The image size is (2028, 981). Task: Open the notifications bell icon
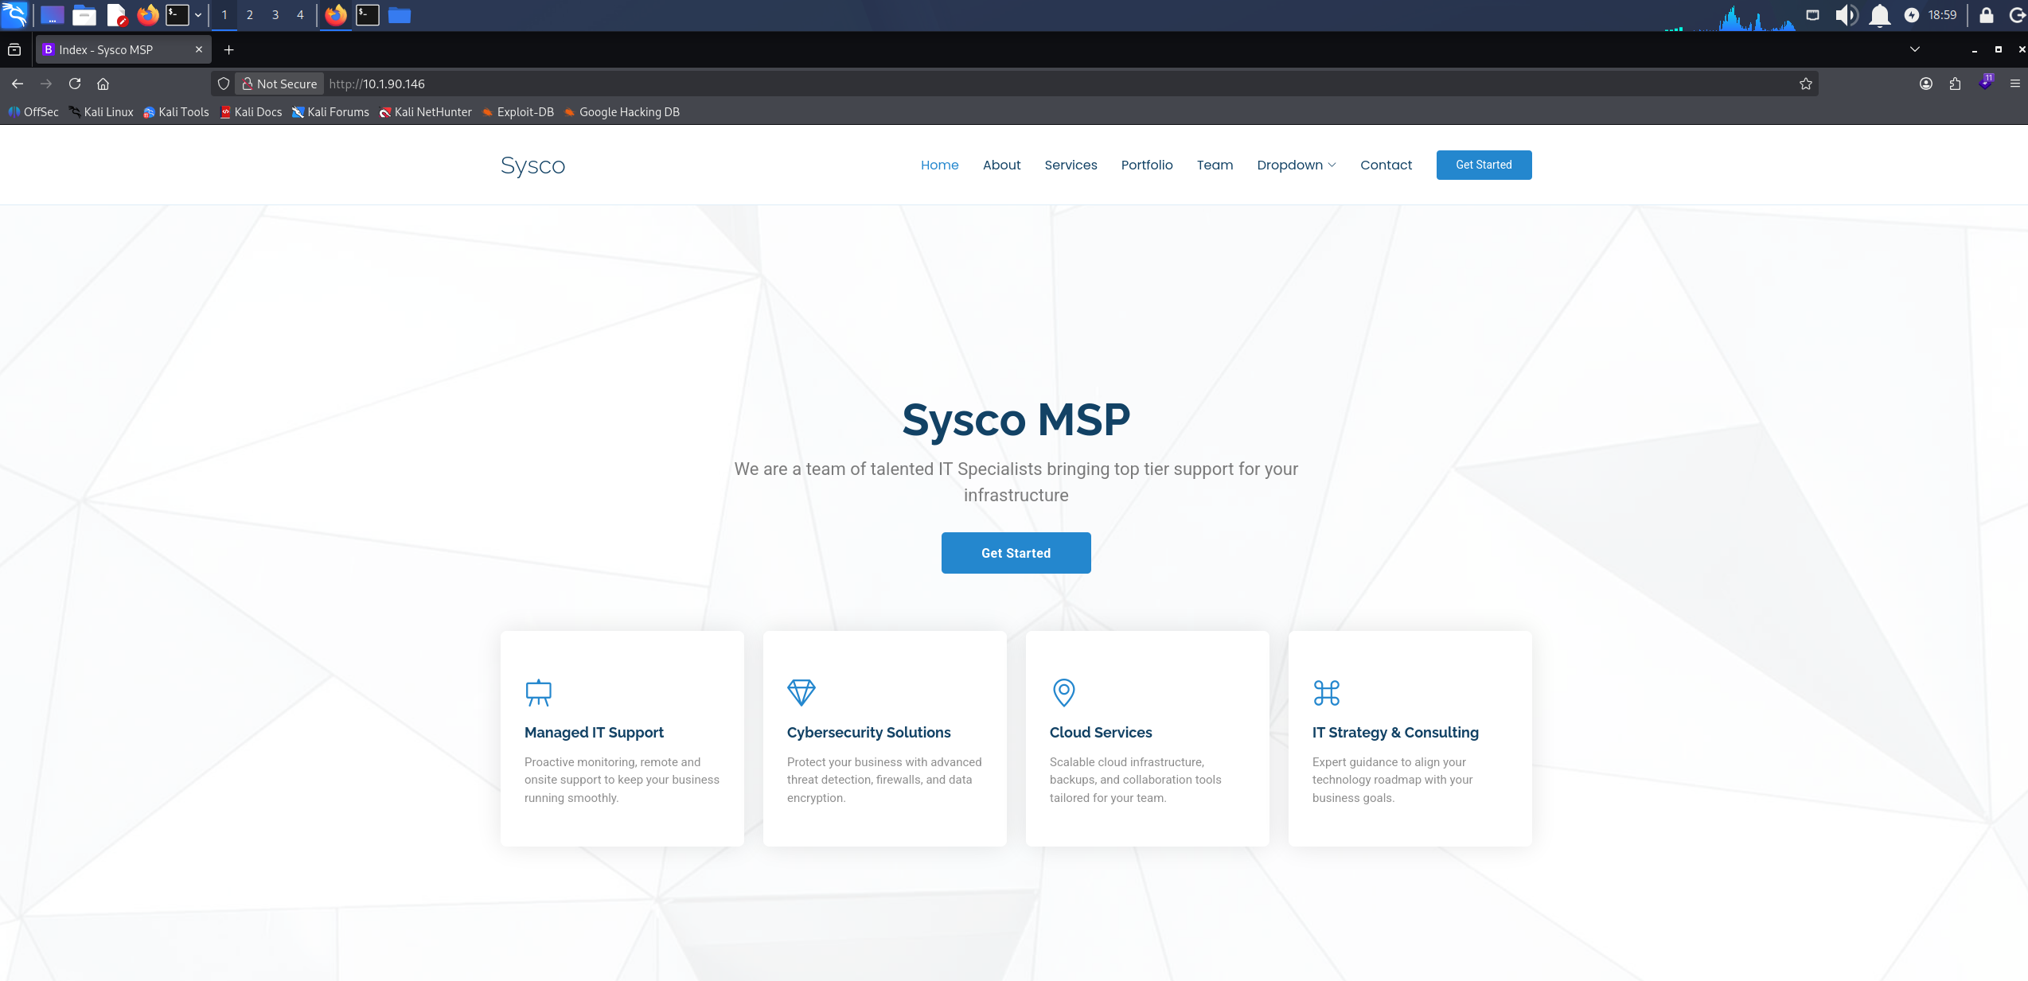point(1880,15)
